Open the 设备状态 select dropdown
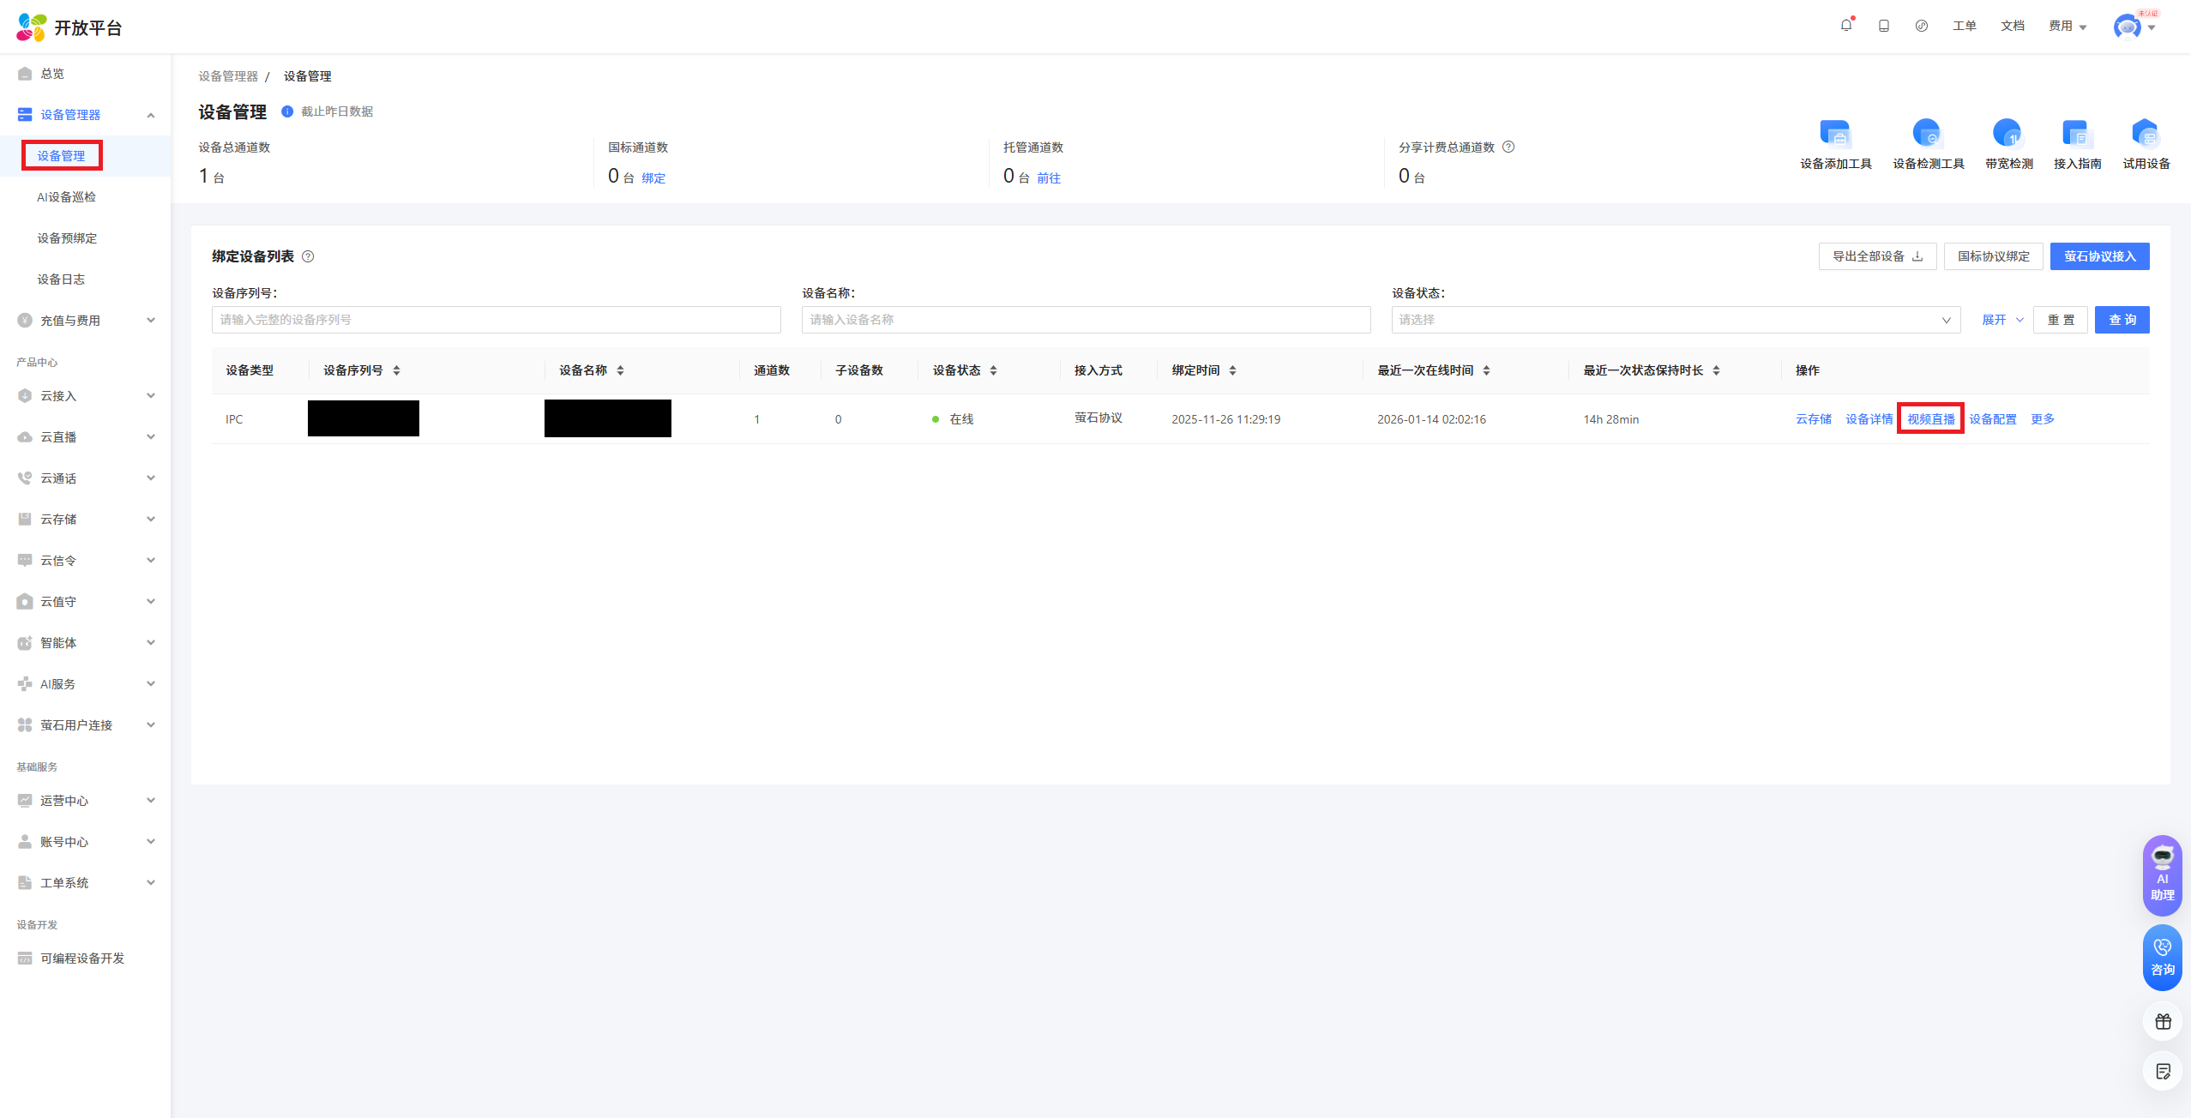 1676,320
